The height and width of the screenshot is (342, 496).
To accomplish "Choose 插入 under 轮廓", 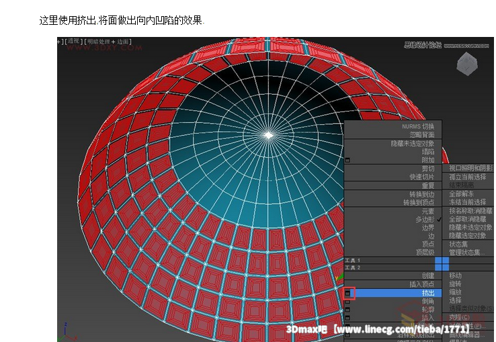I will [x=428, y=318].
